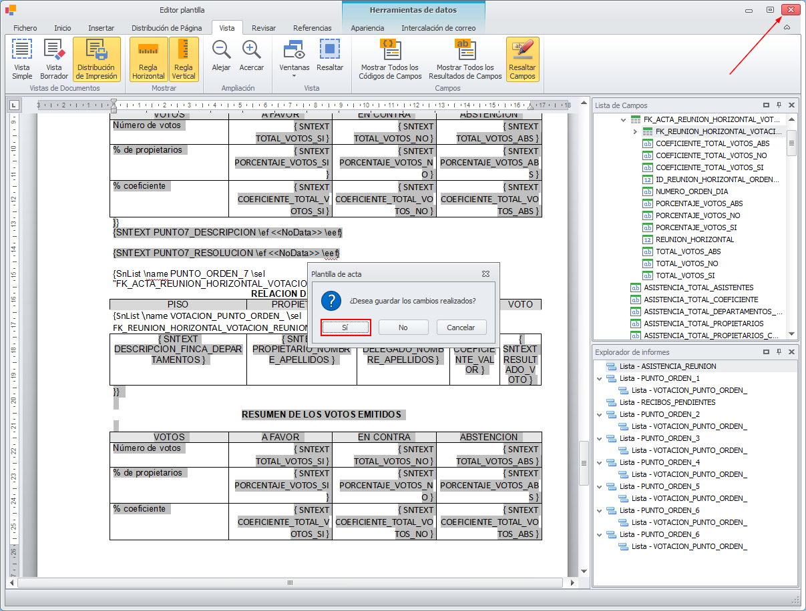Image resolution: width=806 pixels, height=611 pixels.
Task: Expand the FK_REUNION_HORIZONTAL_VOTACI... tree node
Action: pos(636,132)
